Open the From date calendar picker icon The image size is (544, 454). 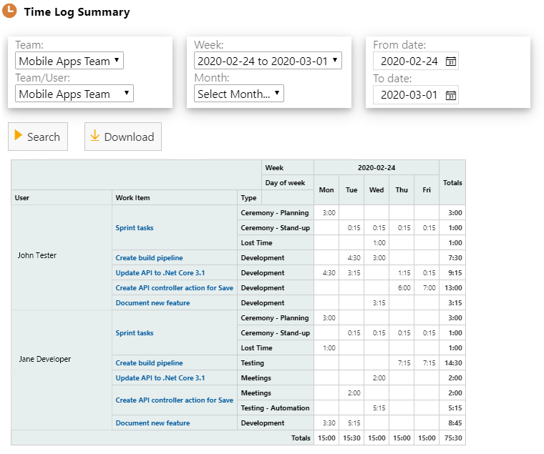[x=450, y=61]
